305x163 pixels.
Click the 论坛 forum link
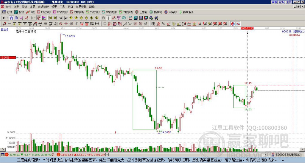(x=281, y=2)
